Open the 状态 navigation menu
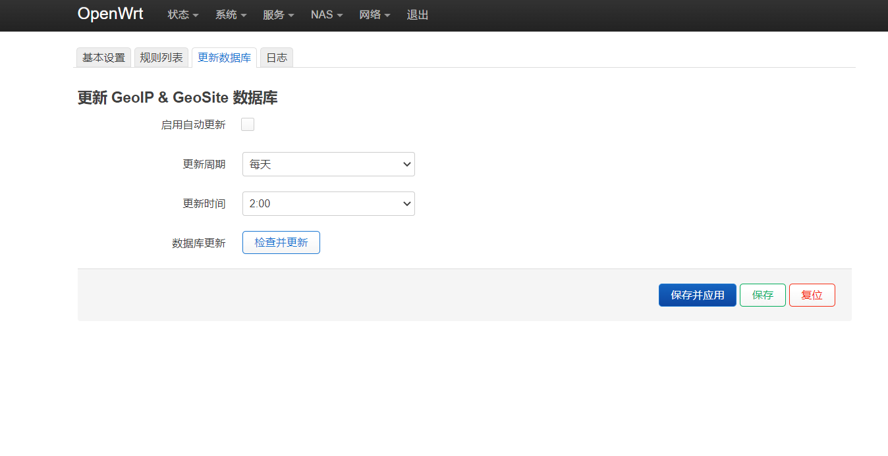 182,14
